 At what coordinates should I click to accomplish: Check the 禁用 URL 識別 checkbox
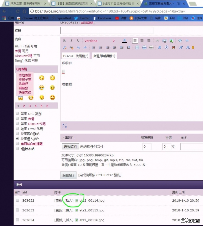tap(17, 114)
